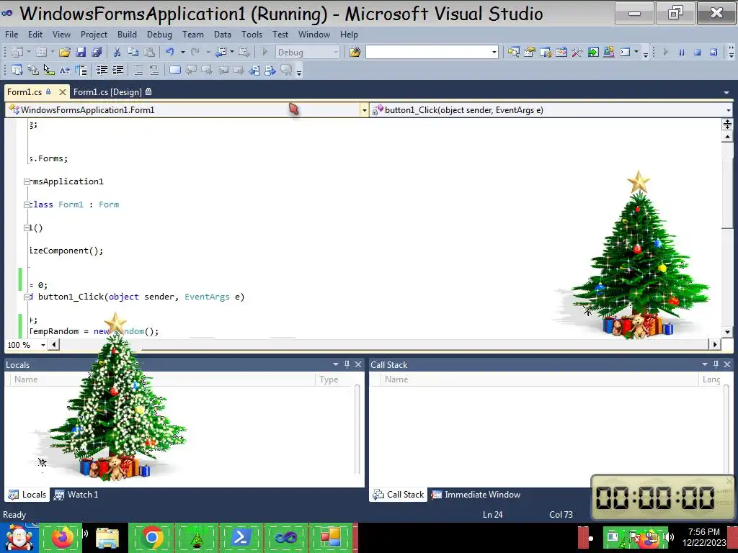Click Display an Object Member List icon
This screenshot has height=553, width=738.
pyautogui.click(x=17, y=70)
